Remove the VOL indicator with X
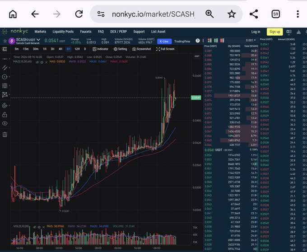The height and width of the screenshot is (252, 307). (x=43, y=227)
